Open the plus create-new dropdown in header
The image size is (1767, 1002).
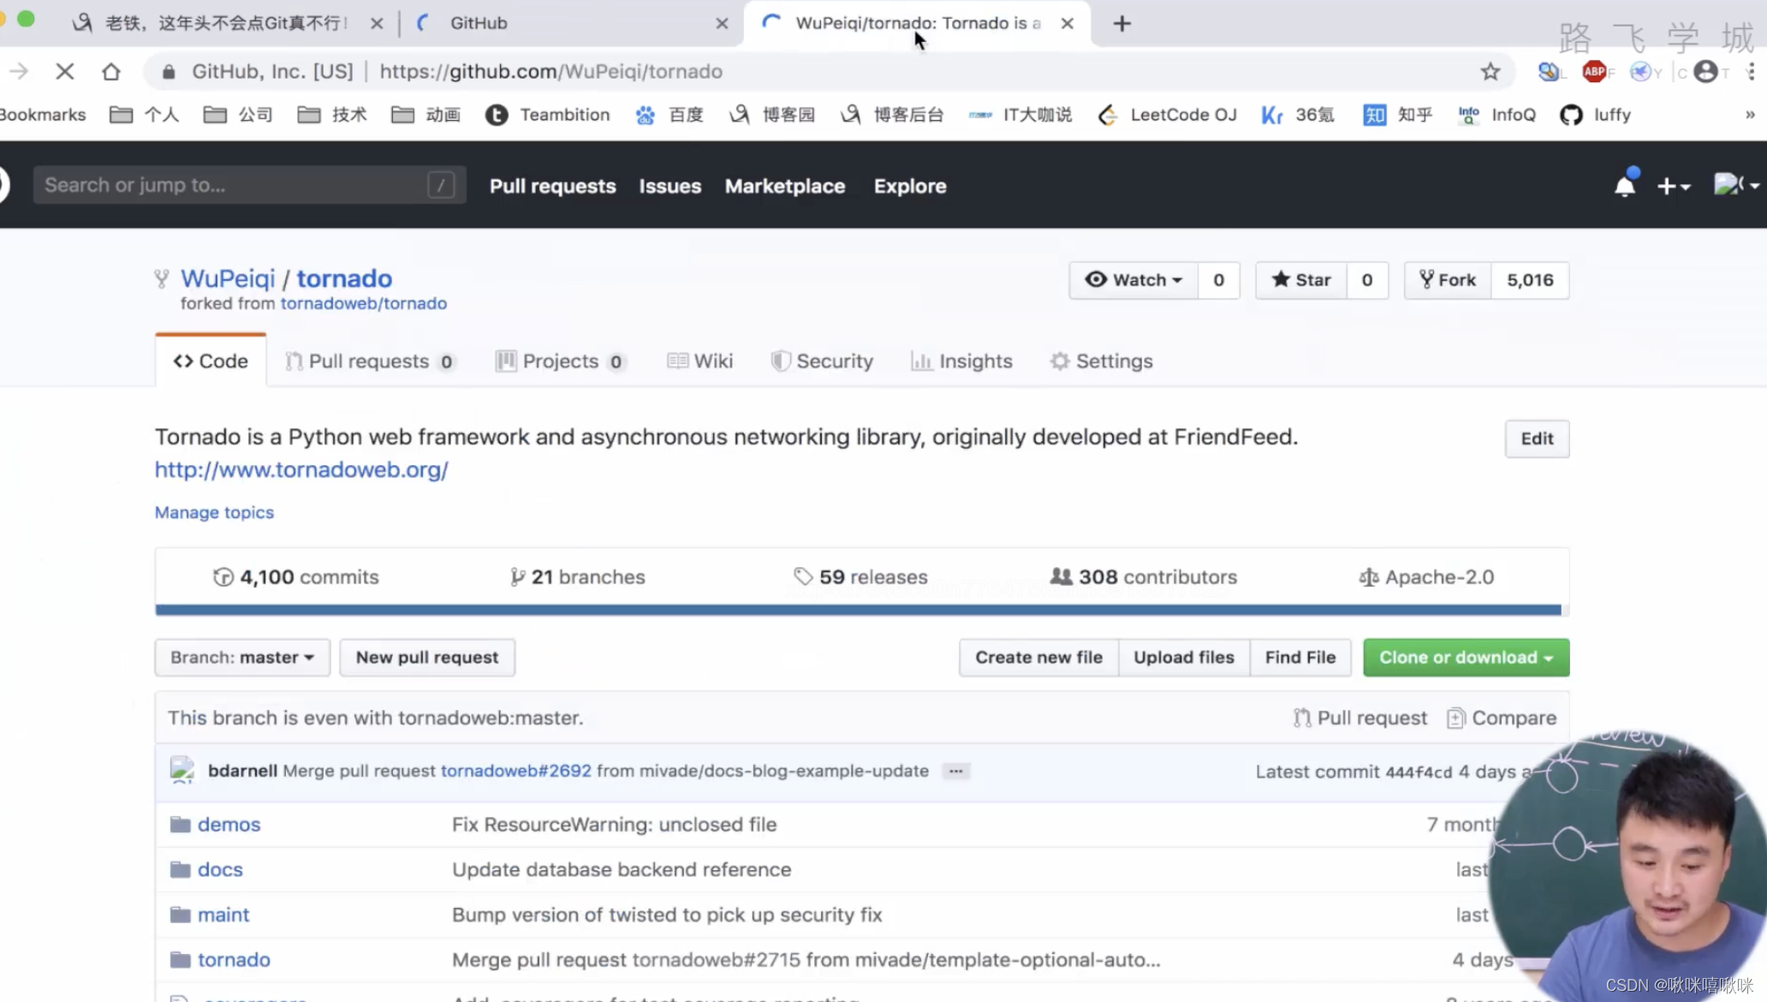pyautogui.click(x=1673, y=186)
